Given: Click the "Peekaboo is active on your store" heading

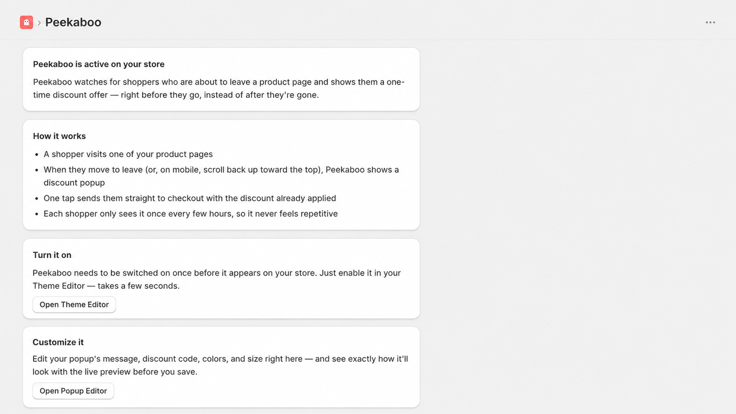Looking at the screenshot, I should [x=98, y=64].
